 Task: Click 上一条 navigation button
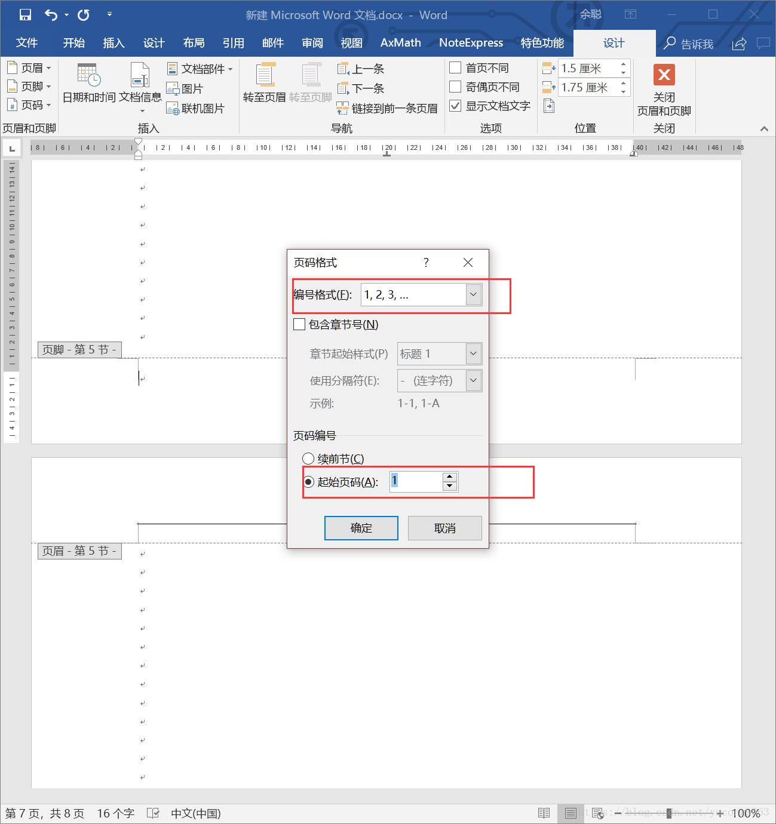[361, 69]
